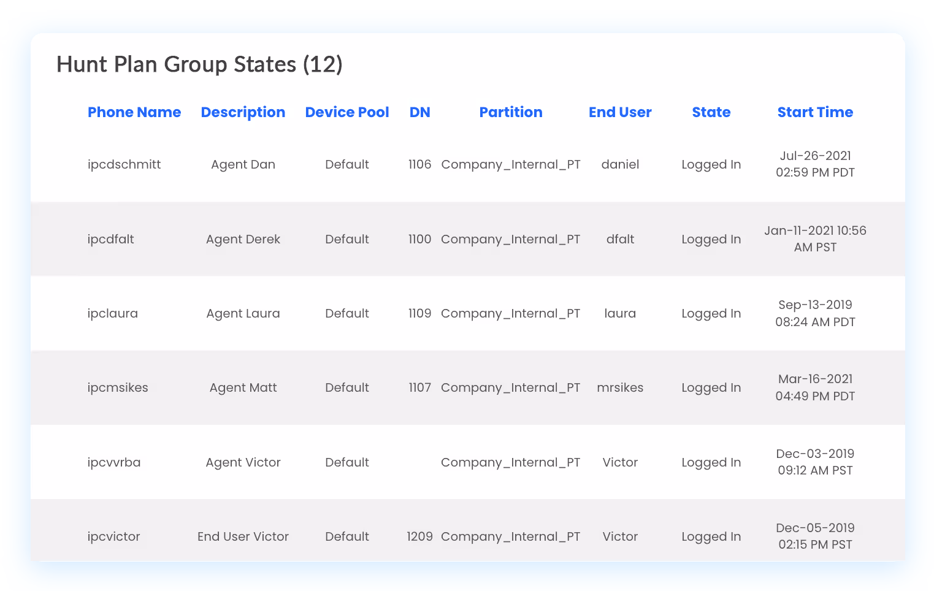Click description Agent Laura
Viewport: 934px width, 591px height.
pyautogui.click(x=243, y=313)
